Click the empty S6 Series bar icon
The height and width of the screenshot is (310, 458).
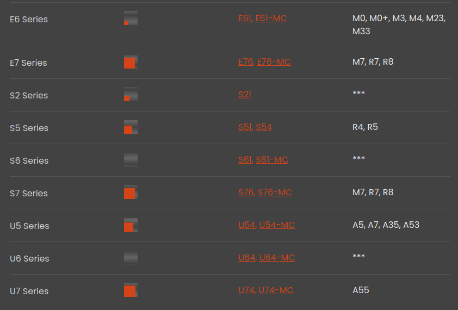click(x=131, y=160)
